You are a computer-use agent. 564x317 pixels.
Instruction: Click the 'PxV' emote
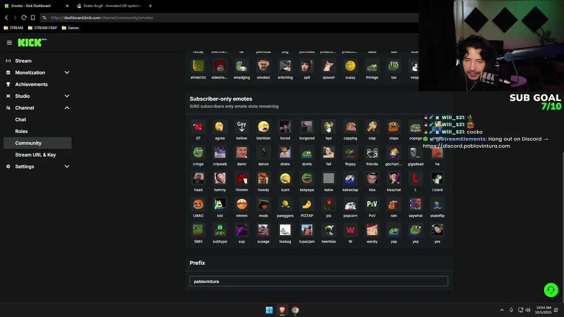coord(372,205)
